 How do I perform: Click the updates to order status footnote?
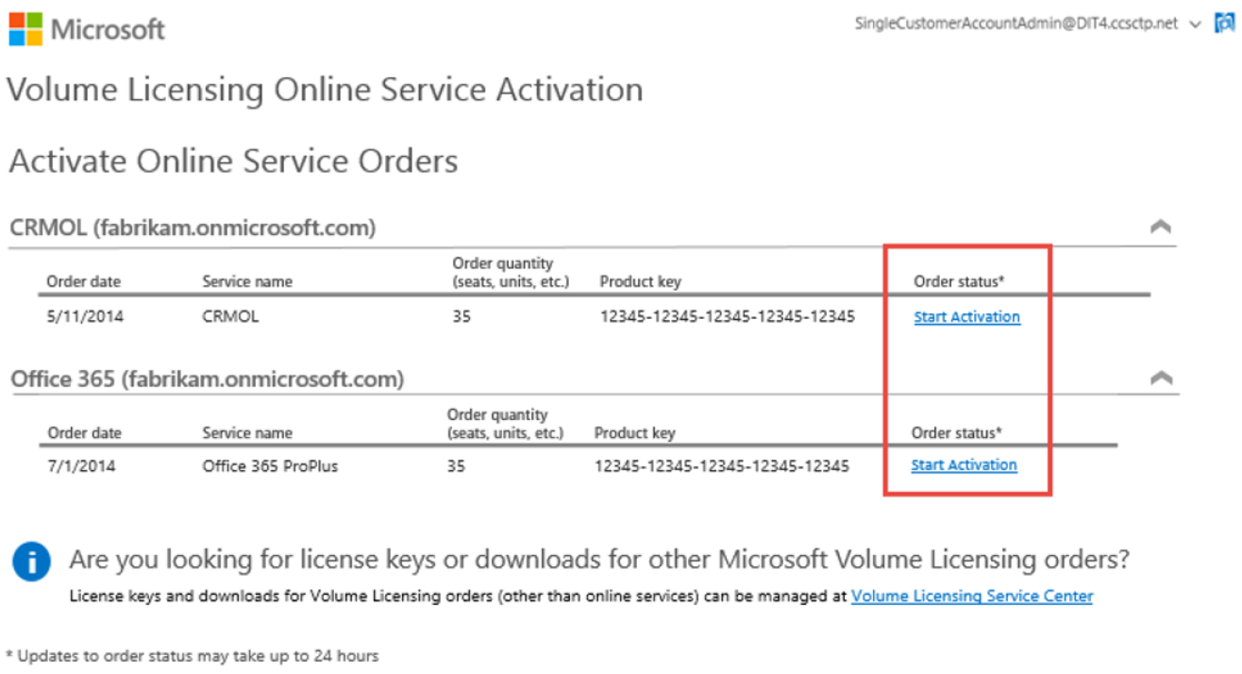coord(193,655)
